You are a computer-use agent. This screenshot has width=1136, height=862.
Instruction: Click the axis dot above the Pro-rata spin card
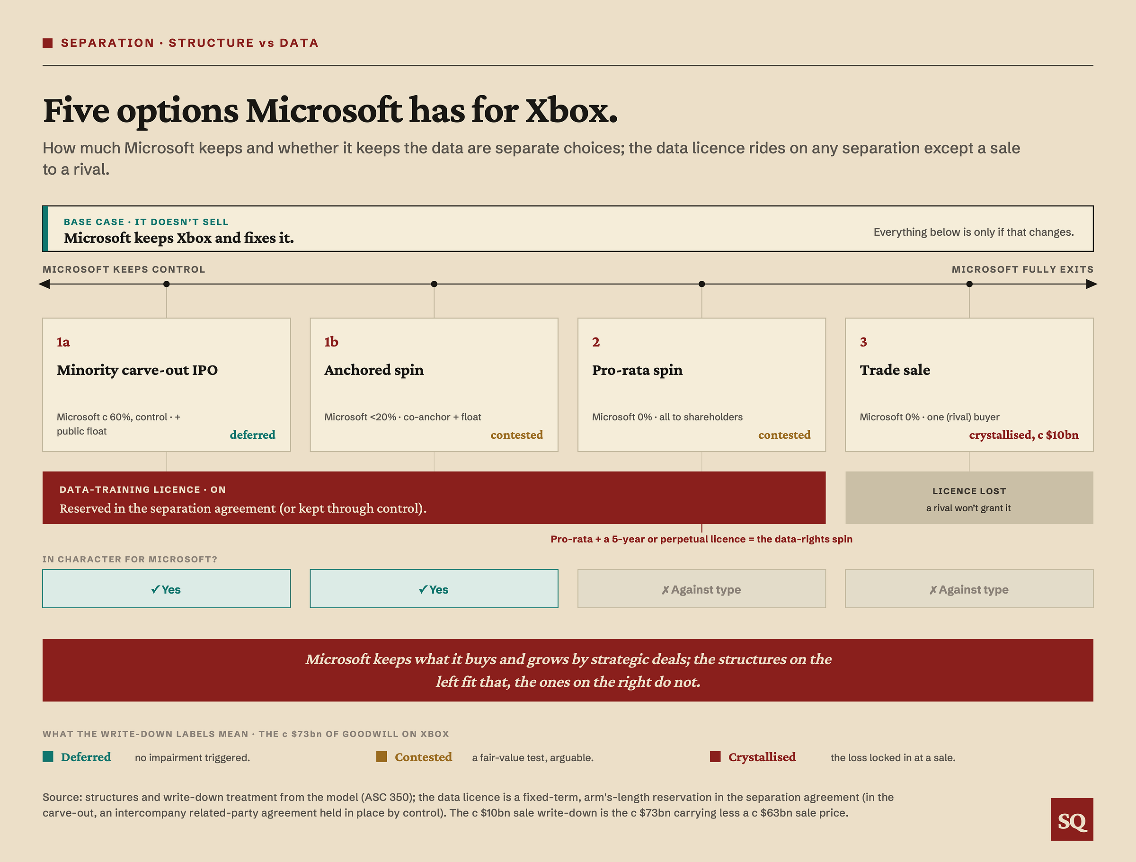pyautogui.click(x=701, y=284)
